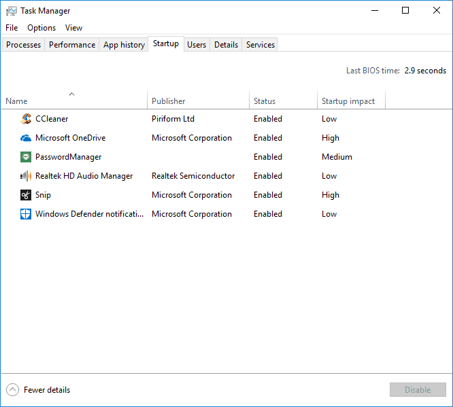
Task: Sort by the Publisher column header
Action: click(198, 100)
